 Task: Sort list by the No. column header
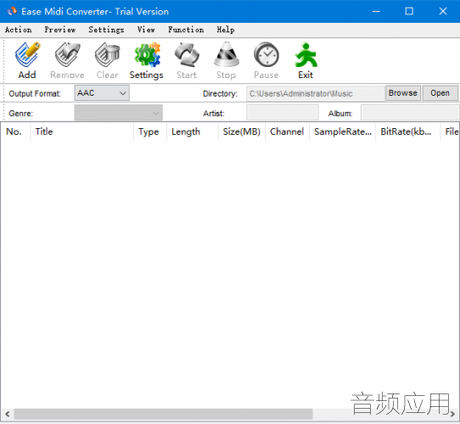pos(15,131)
